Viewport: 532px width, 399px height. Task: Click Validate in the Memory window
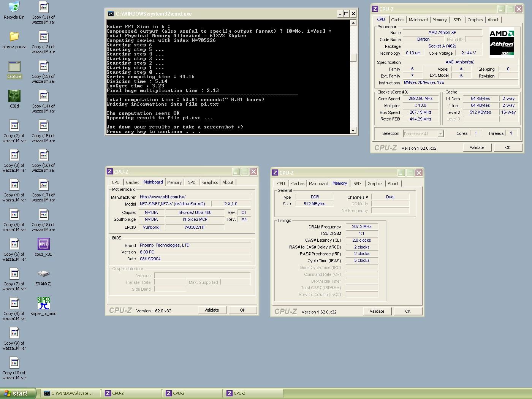377,311
